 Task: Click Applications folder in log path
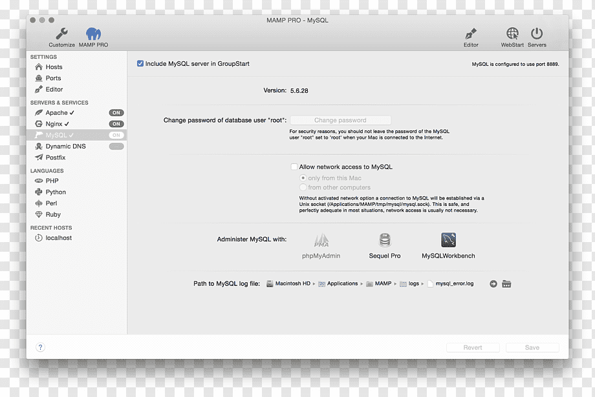tap(338, 284)
